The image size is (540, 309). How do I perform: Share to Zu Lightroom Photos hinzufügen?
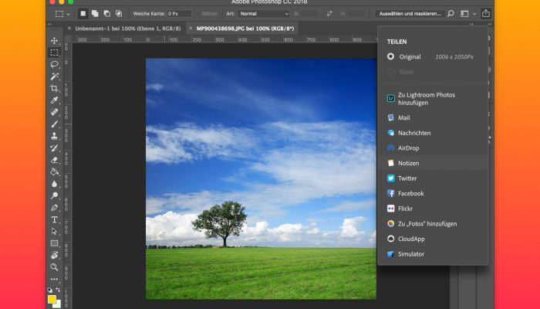click(x=433, y=99)
